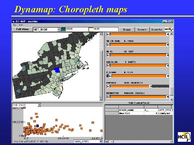Viewport: 194px width, 145px height.
Task: Click the STATE_NAME column header
Action: [131, 110]
